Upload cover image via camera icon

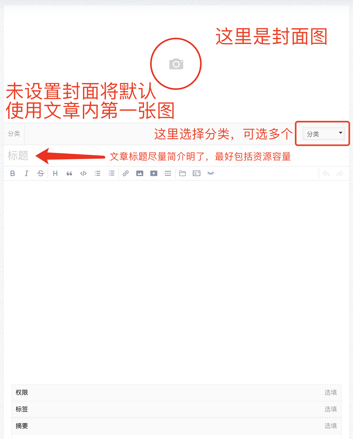176,64
